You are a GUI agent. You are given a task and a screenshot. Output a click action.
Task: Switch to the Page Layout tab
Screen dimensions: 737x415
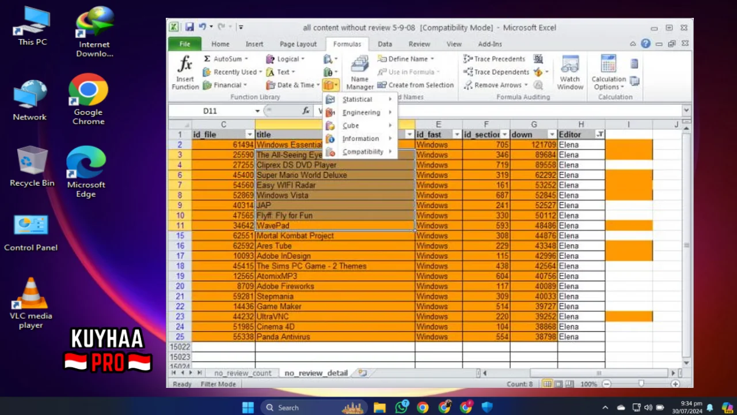click(x=298, y=44)
